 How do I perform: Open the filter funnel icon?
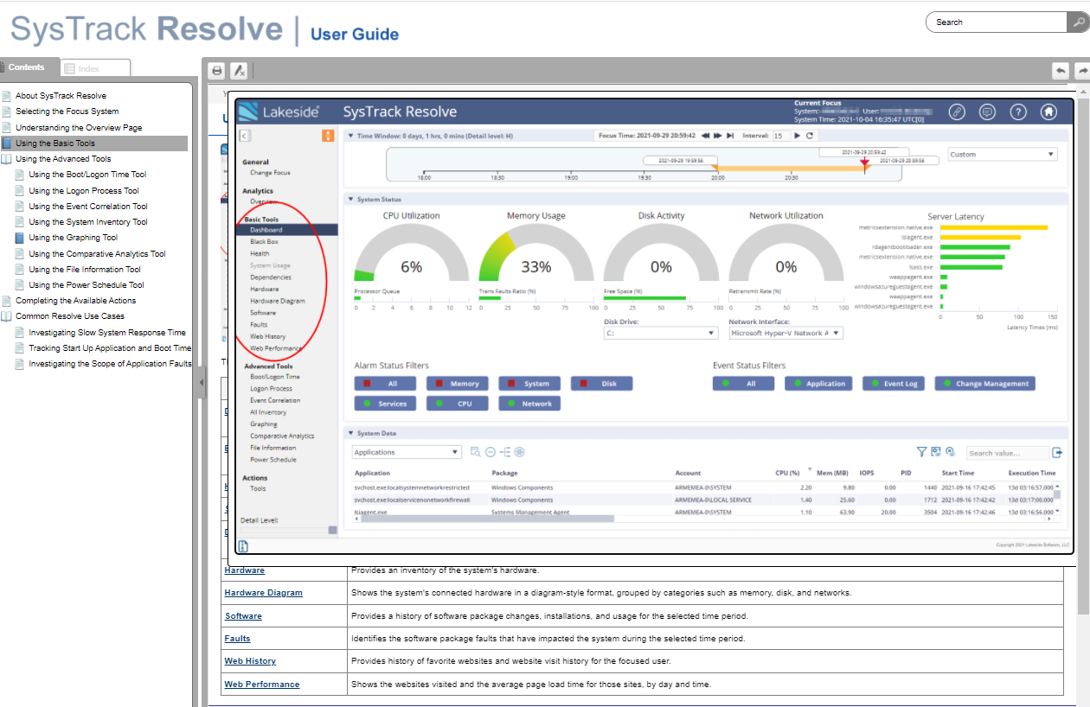(922, 452)
